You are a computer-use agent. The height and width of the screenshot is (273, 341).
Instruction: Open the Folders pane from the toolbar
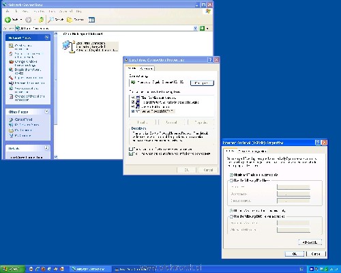tap(75, 20)
